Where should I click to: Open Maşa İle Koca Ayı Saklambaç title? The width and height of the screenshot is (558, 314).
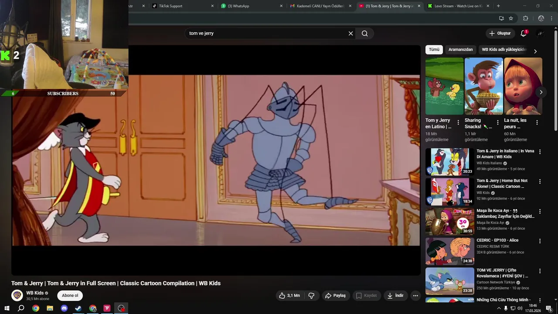click(x=505, y=214)
